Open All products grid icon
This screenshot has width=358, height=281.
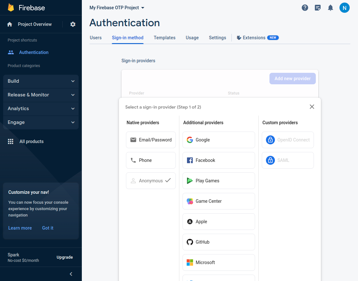click(11, 141)
